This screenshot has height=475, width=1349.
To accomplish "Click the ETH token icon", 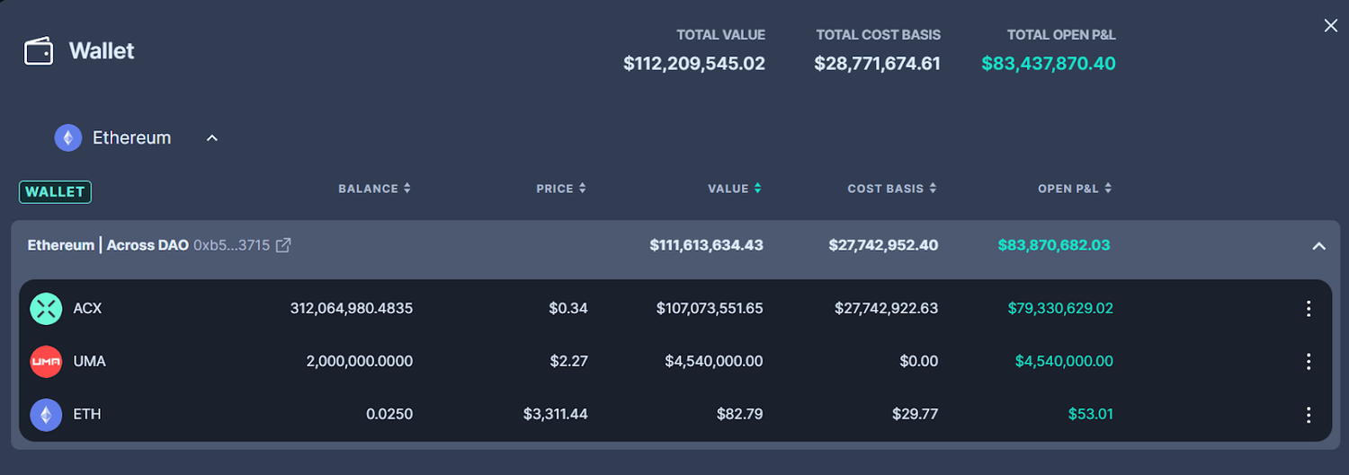I will [46, 414].
